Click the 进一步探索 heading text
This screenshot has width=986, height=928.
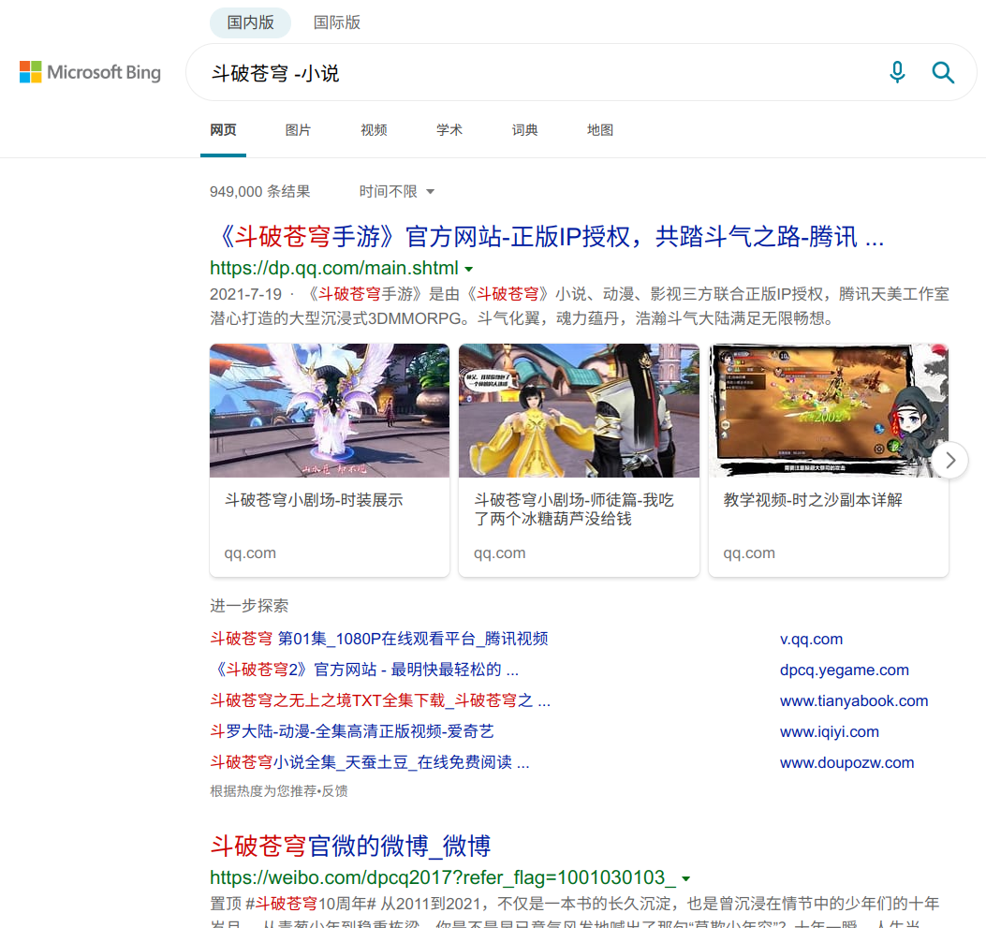(x=249, y=606)
